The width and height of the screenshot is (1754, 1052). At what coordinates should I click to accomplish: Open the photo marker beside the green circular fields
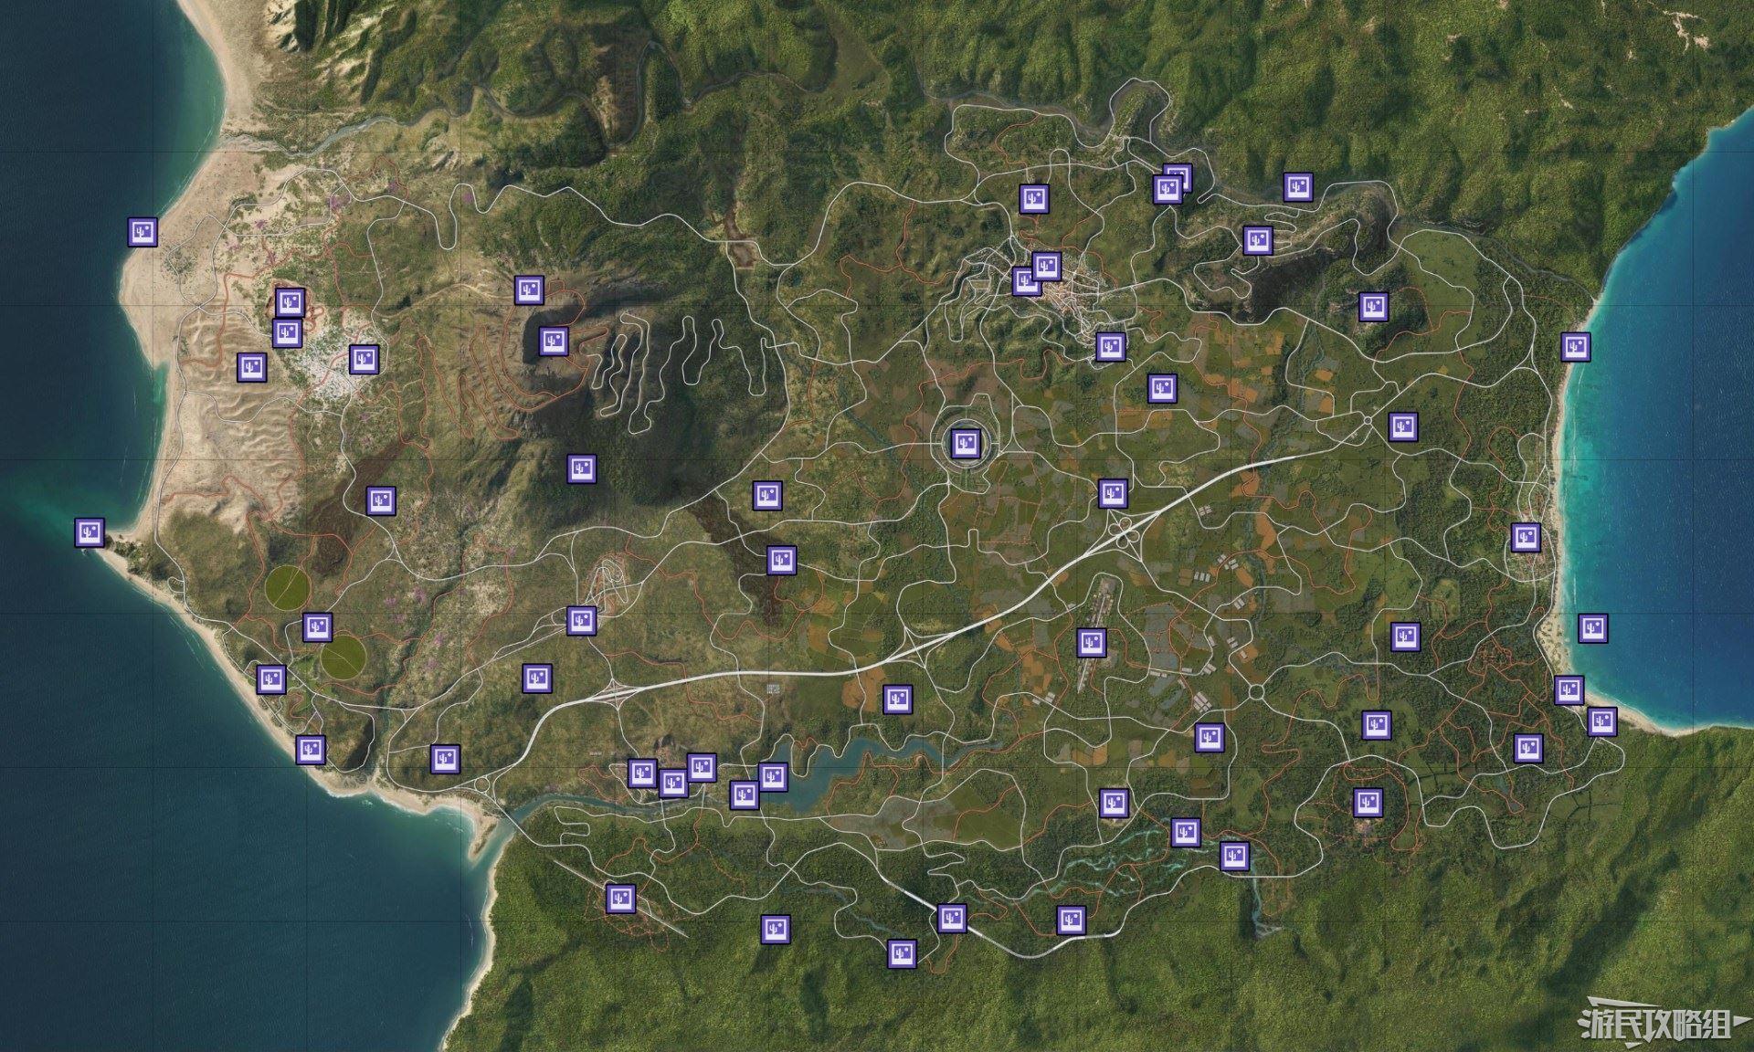317,627
